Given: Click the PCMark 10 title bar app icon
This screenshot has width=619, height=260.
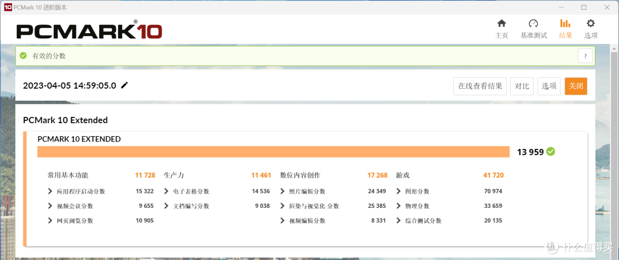Looking at the screenshot, I should [7, 7].
